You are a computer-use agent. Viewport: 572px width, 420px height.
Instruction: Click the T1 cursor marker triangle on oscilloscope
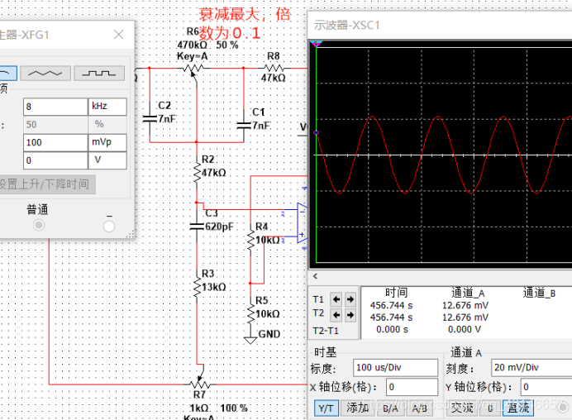click(317, 44)
